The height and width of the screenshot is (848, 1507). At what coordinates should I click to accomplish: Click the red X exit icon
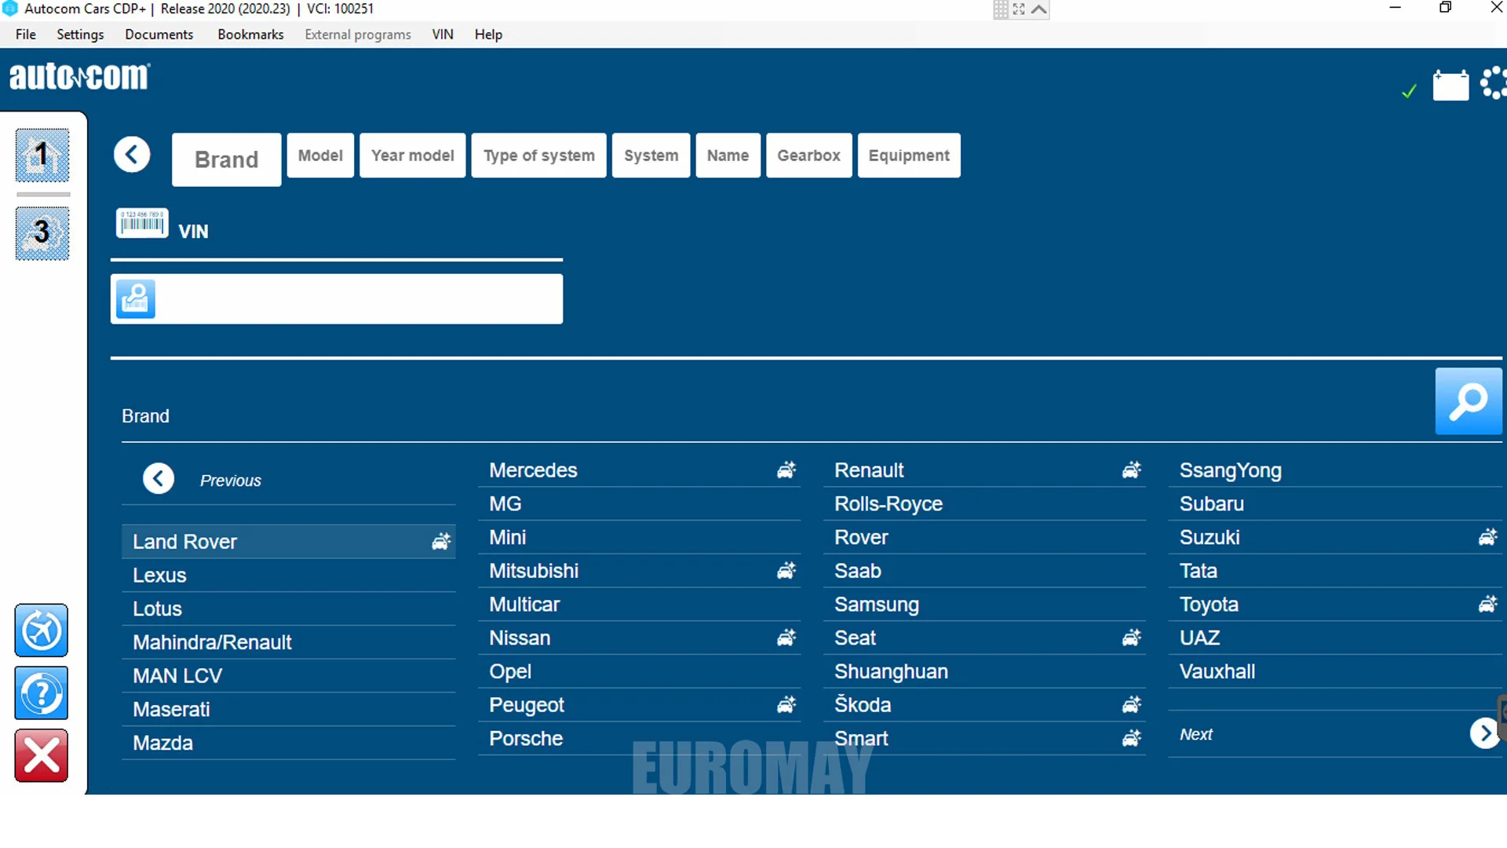pos(42,756)
